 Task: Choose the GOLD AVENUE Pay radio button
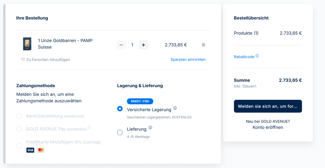[x=19, y=129]
